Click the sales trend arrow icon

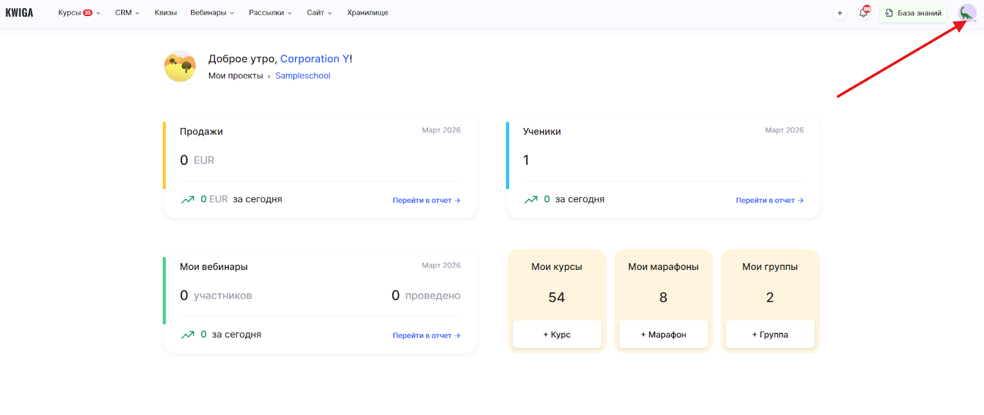point(188,200)
